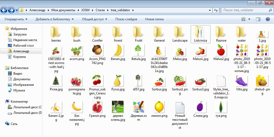Go forward with the Forward arrow button
This screenshot has height=137, width=274.
tap(11, 10)
